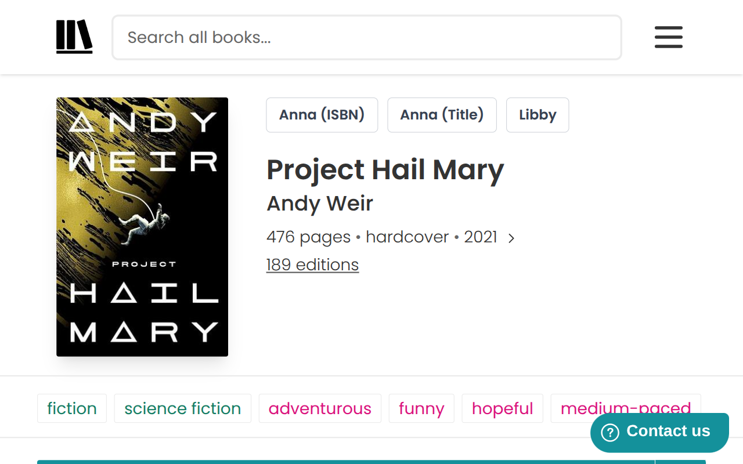Select the fiction genre tag
The width and height of the screenshot is (743, 464).
[x=72, y=408]
